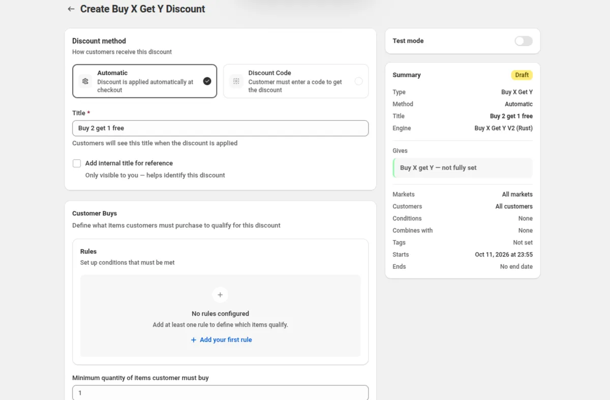Click the 'Discount method' heading
Viewport: 610px width, 400px height.
click(x=99, y=41)
